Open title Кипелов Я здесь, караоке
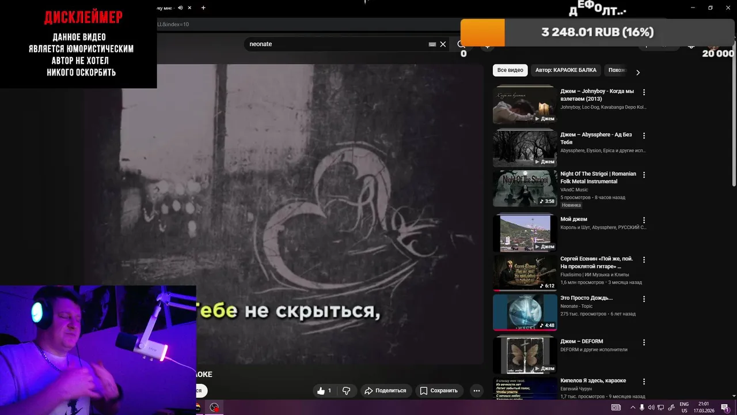 coord(593,380)
